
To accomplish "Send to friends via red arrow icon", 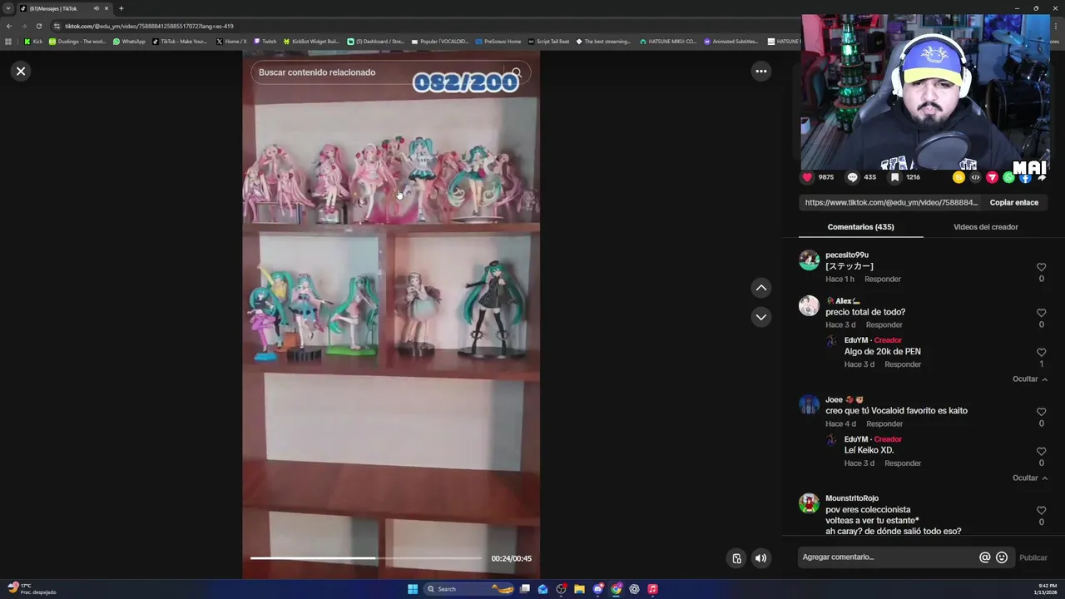I will [992, 177].
